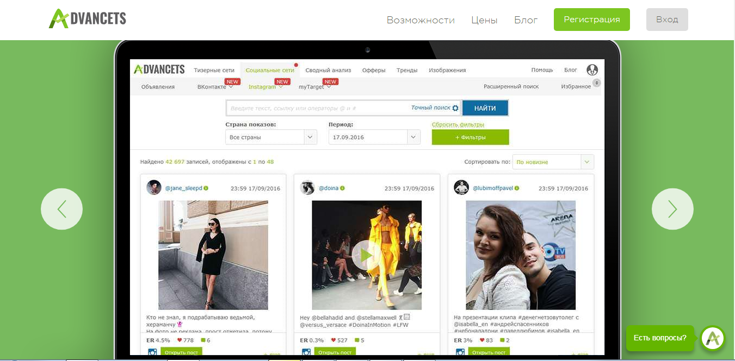Click the ER 4.5% value

pyautogui.click(x=163, y=340)
